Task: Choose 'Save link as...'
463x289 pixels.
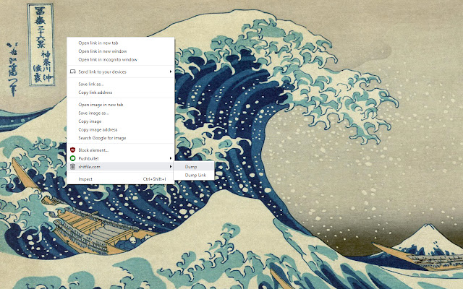Action: pyautogui.click(x=121, y=84)
